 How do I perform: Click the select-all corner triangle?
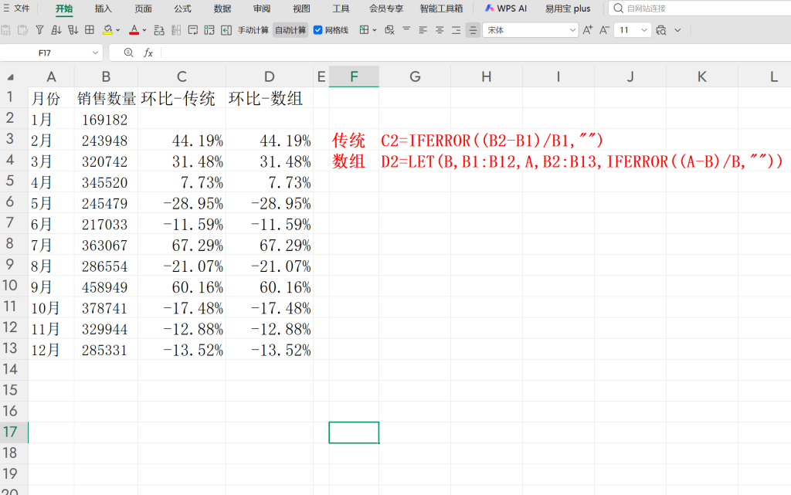click(10, 77)
